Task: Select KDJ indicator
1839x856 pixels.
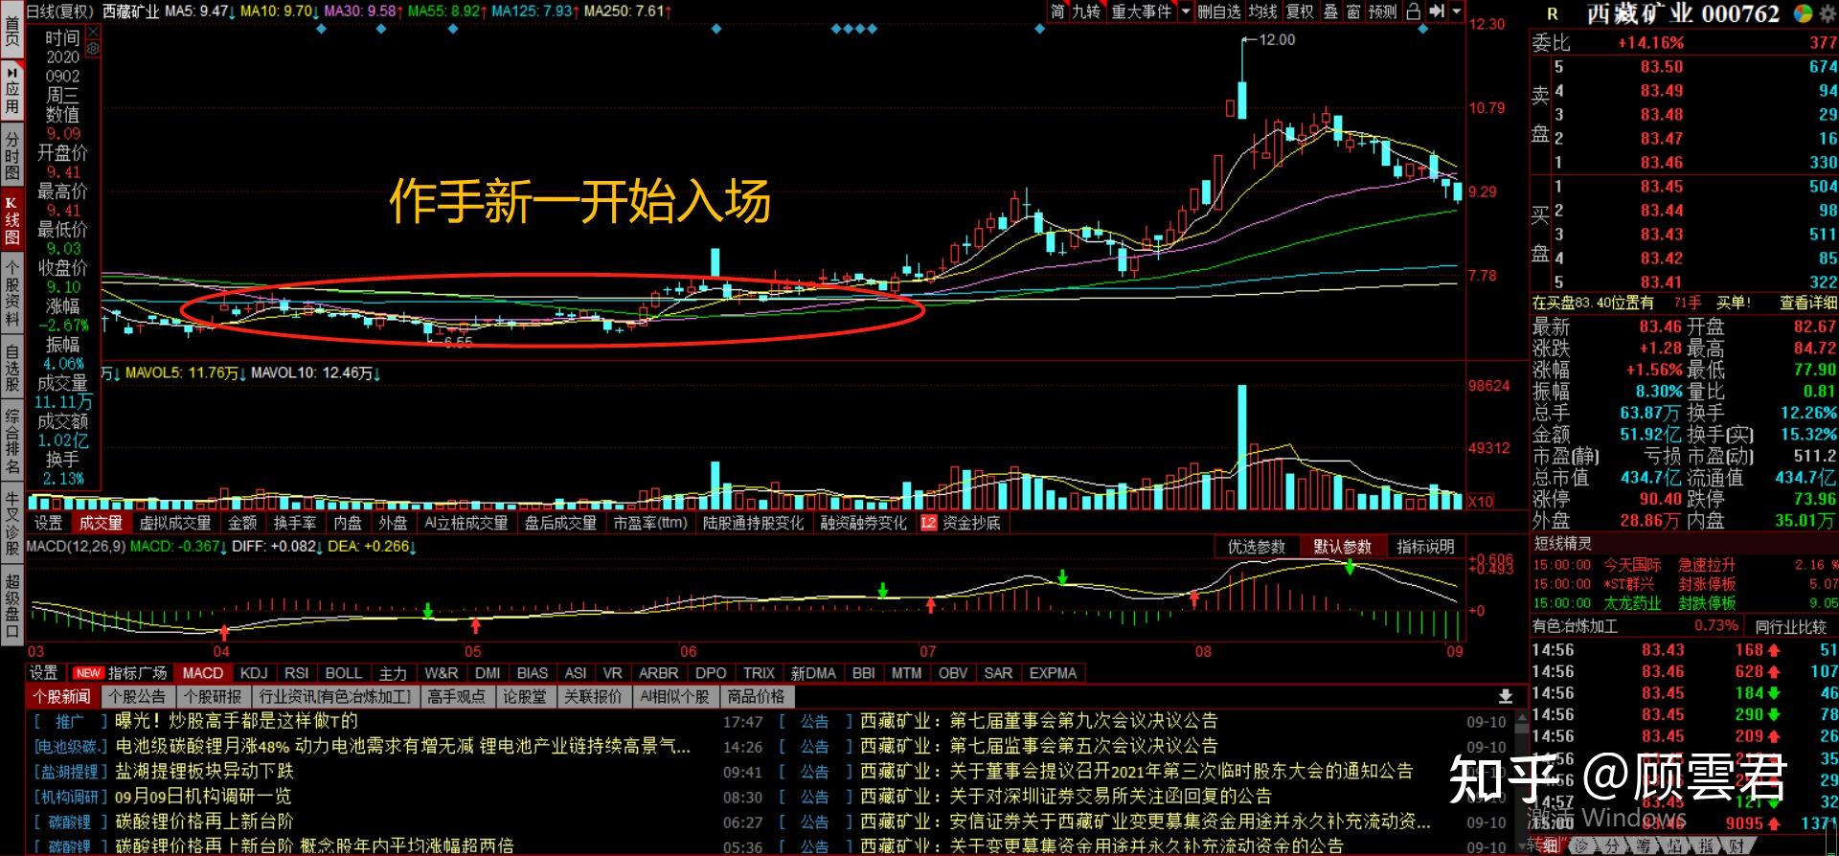Action: pyautogui.click(x=254, y=673)
